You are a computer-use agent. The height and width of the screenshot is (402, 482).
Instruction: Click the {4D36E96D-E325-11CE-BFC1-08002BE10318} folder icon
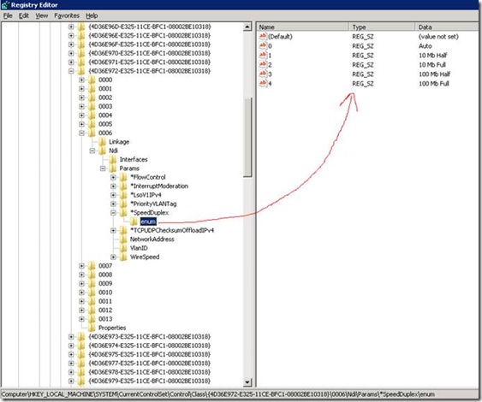pos(81,27)
